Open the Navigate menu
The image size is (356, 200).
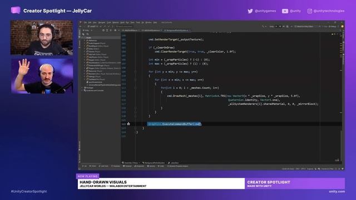click(101, 22)
